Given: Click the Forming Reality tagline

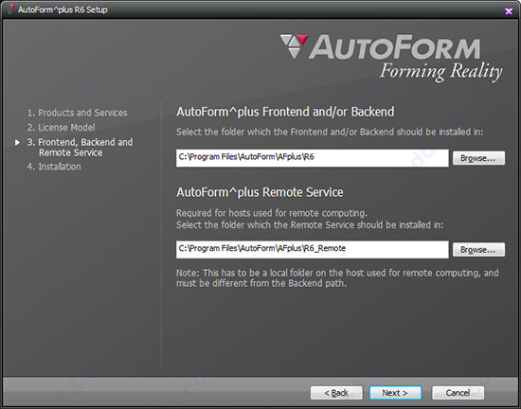Looking at the screenshot, I should 440,71.
